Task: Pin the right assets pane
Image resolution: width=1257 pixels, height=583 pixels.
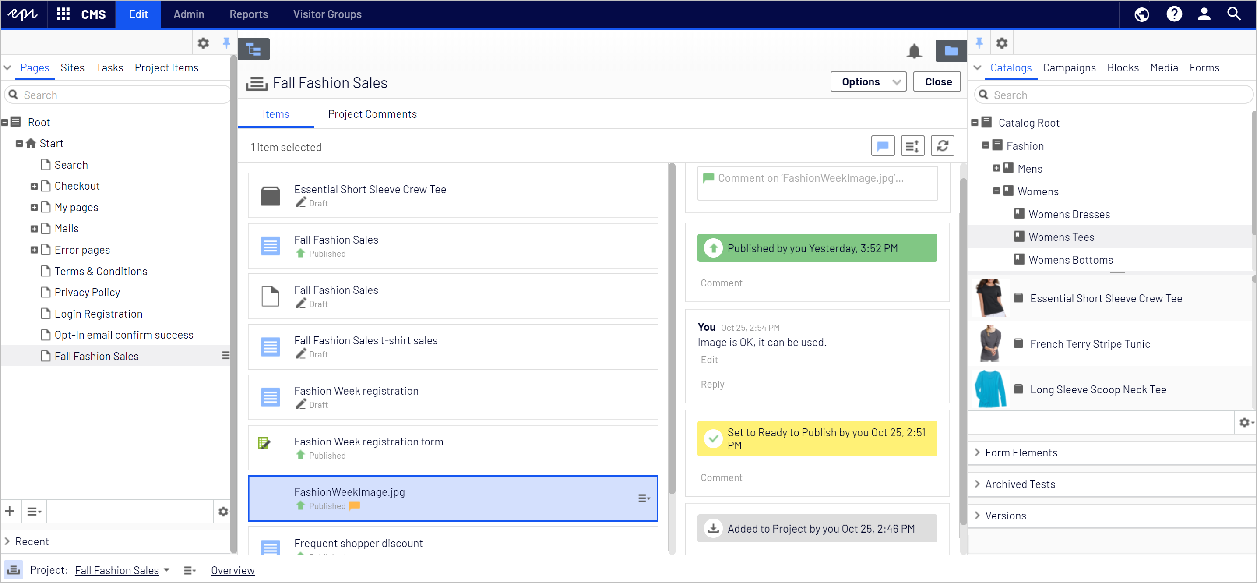Action: click(x=979, y=43)
